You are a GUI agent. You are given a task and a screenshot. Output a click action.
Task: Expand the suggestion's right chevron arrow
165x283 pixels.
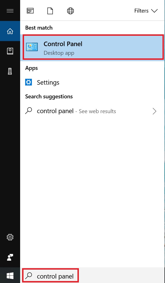click(154, 111)
